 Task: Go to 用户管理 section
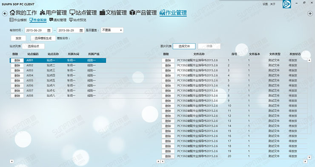(53, 13)
